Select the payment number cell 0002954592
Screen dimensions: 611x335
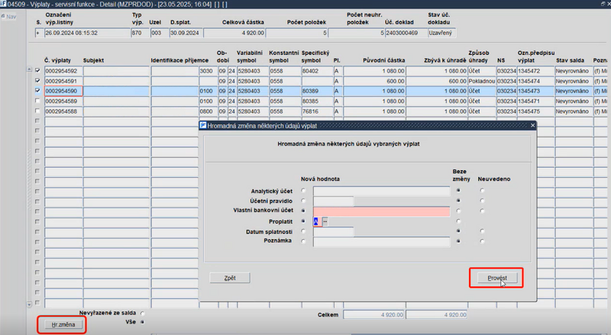click(x=63, y=71)
